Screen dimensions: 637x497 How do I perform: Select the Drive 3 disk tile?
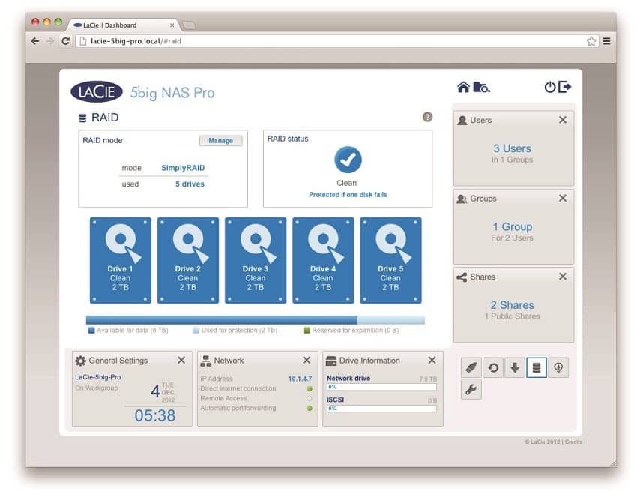tap(256, 260)
